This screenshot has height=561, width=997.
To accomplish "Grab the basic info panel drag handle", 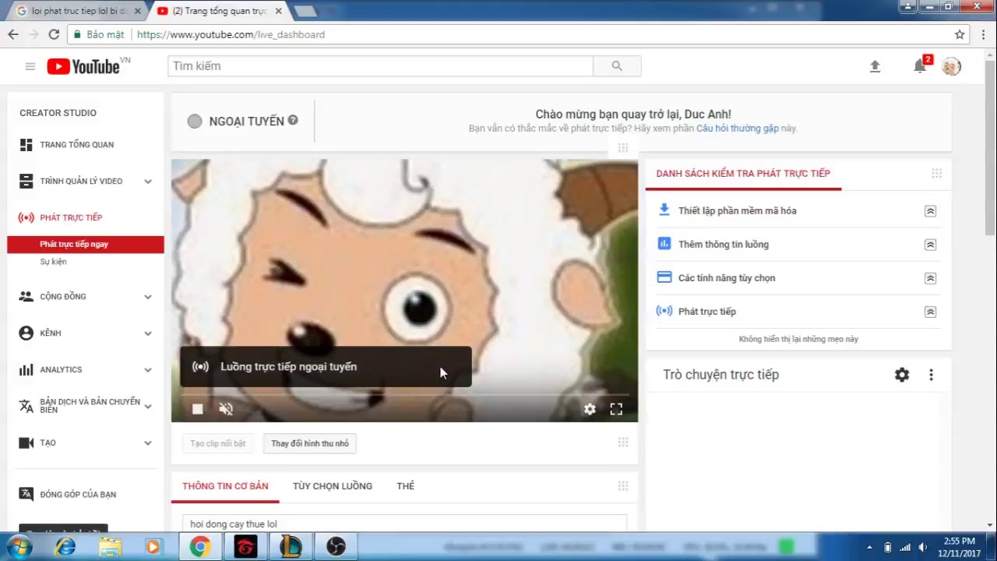I will 623,486.
